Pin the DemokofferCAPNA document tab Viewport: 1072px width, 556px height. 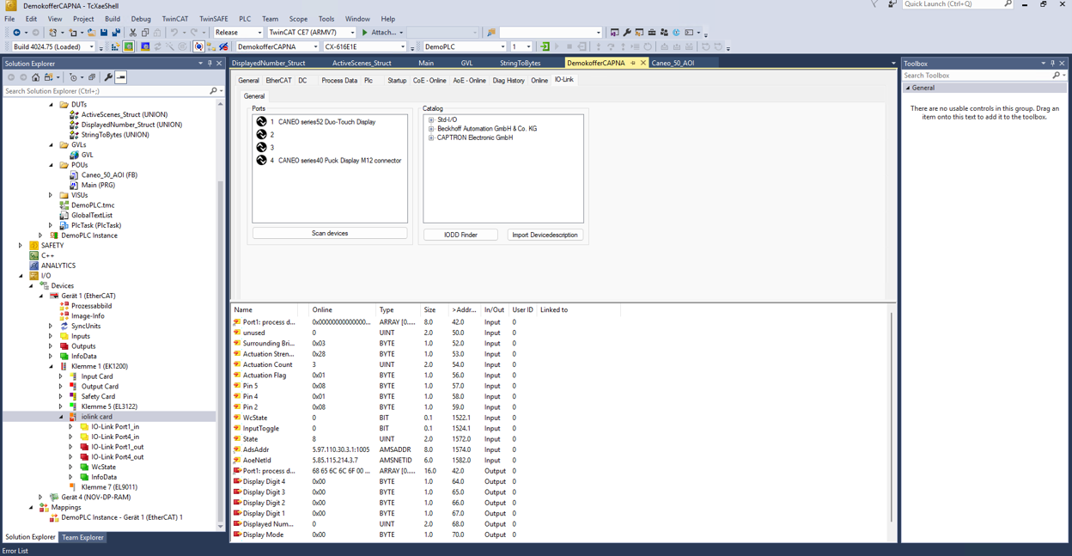(x=633, y=63)
